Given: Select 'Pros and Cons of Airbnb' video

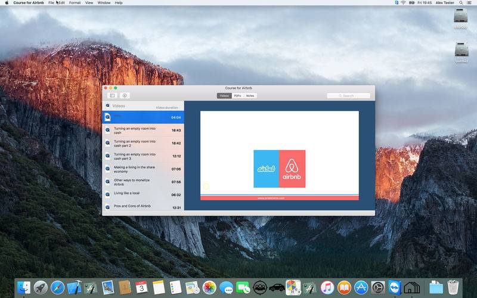Looking at the screenshot, I should (x=143, y=206).
